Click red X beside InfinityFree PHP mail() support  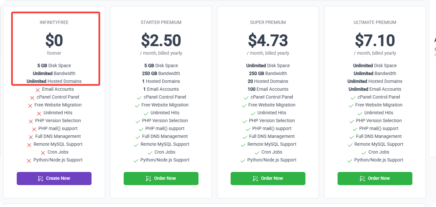click(x=34, y=129)
